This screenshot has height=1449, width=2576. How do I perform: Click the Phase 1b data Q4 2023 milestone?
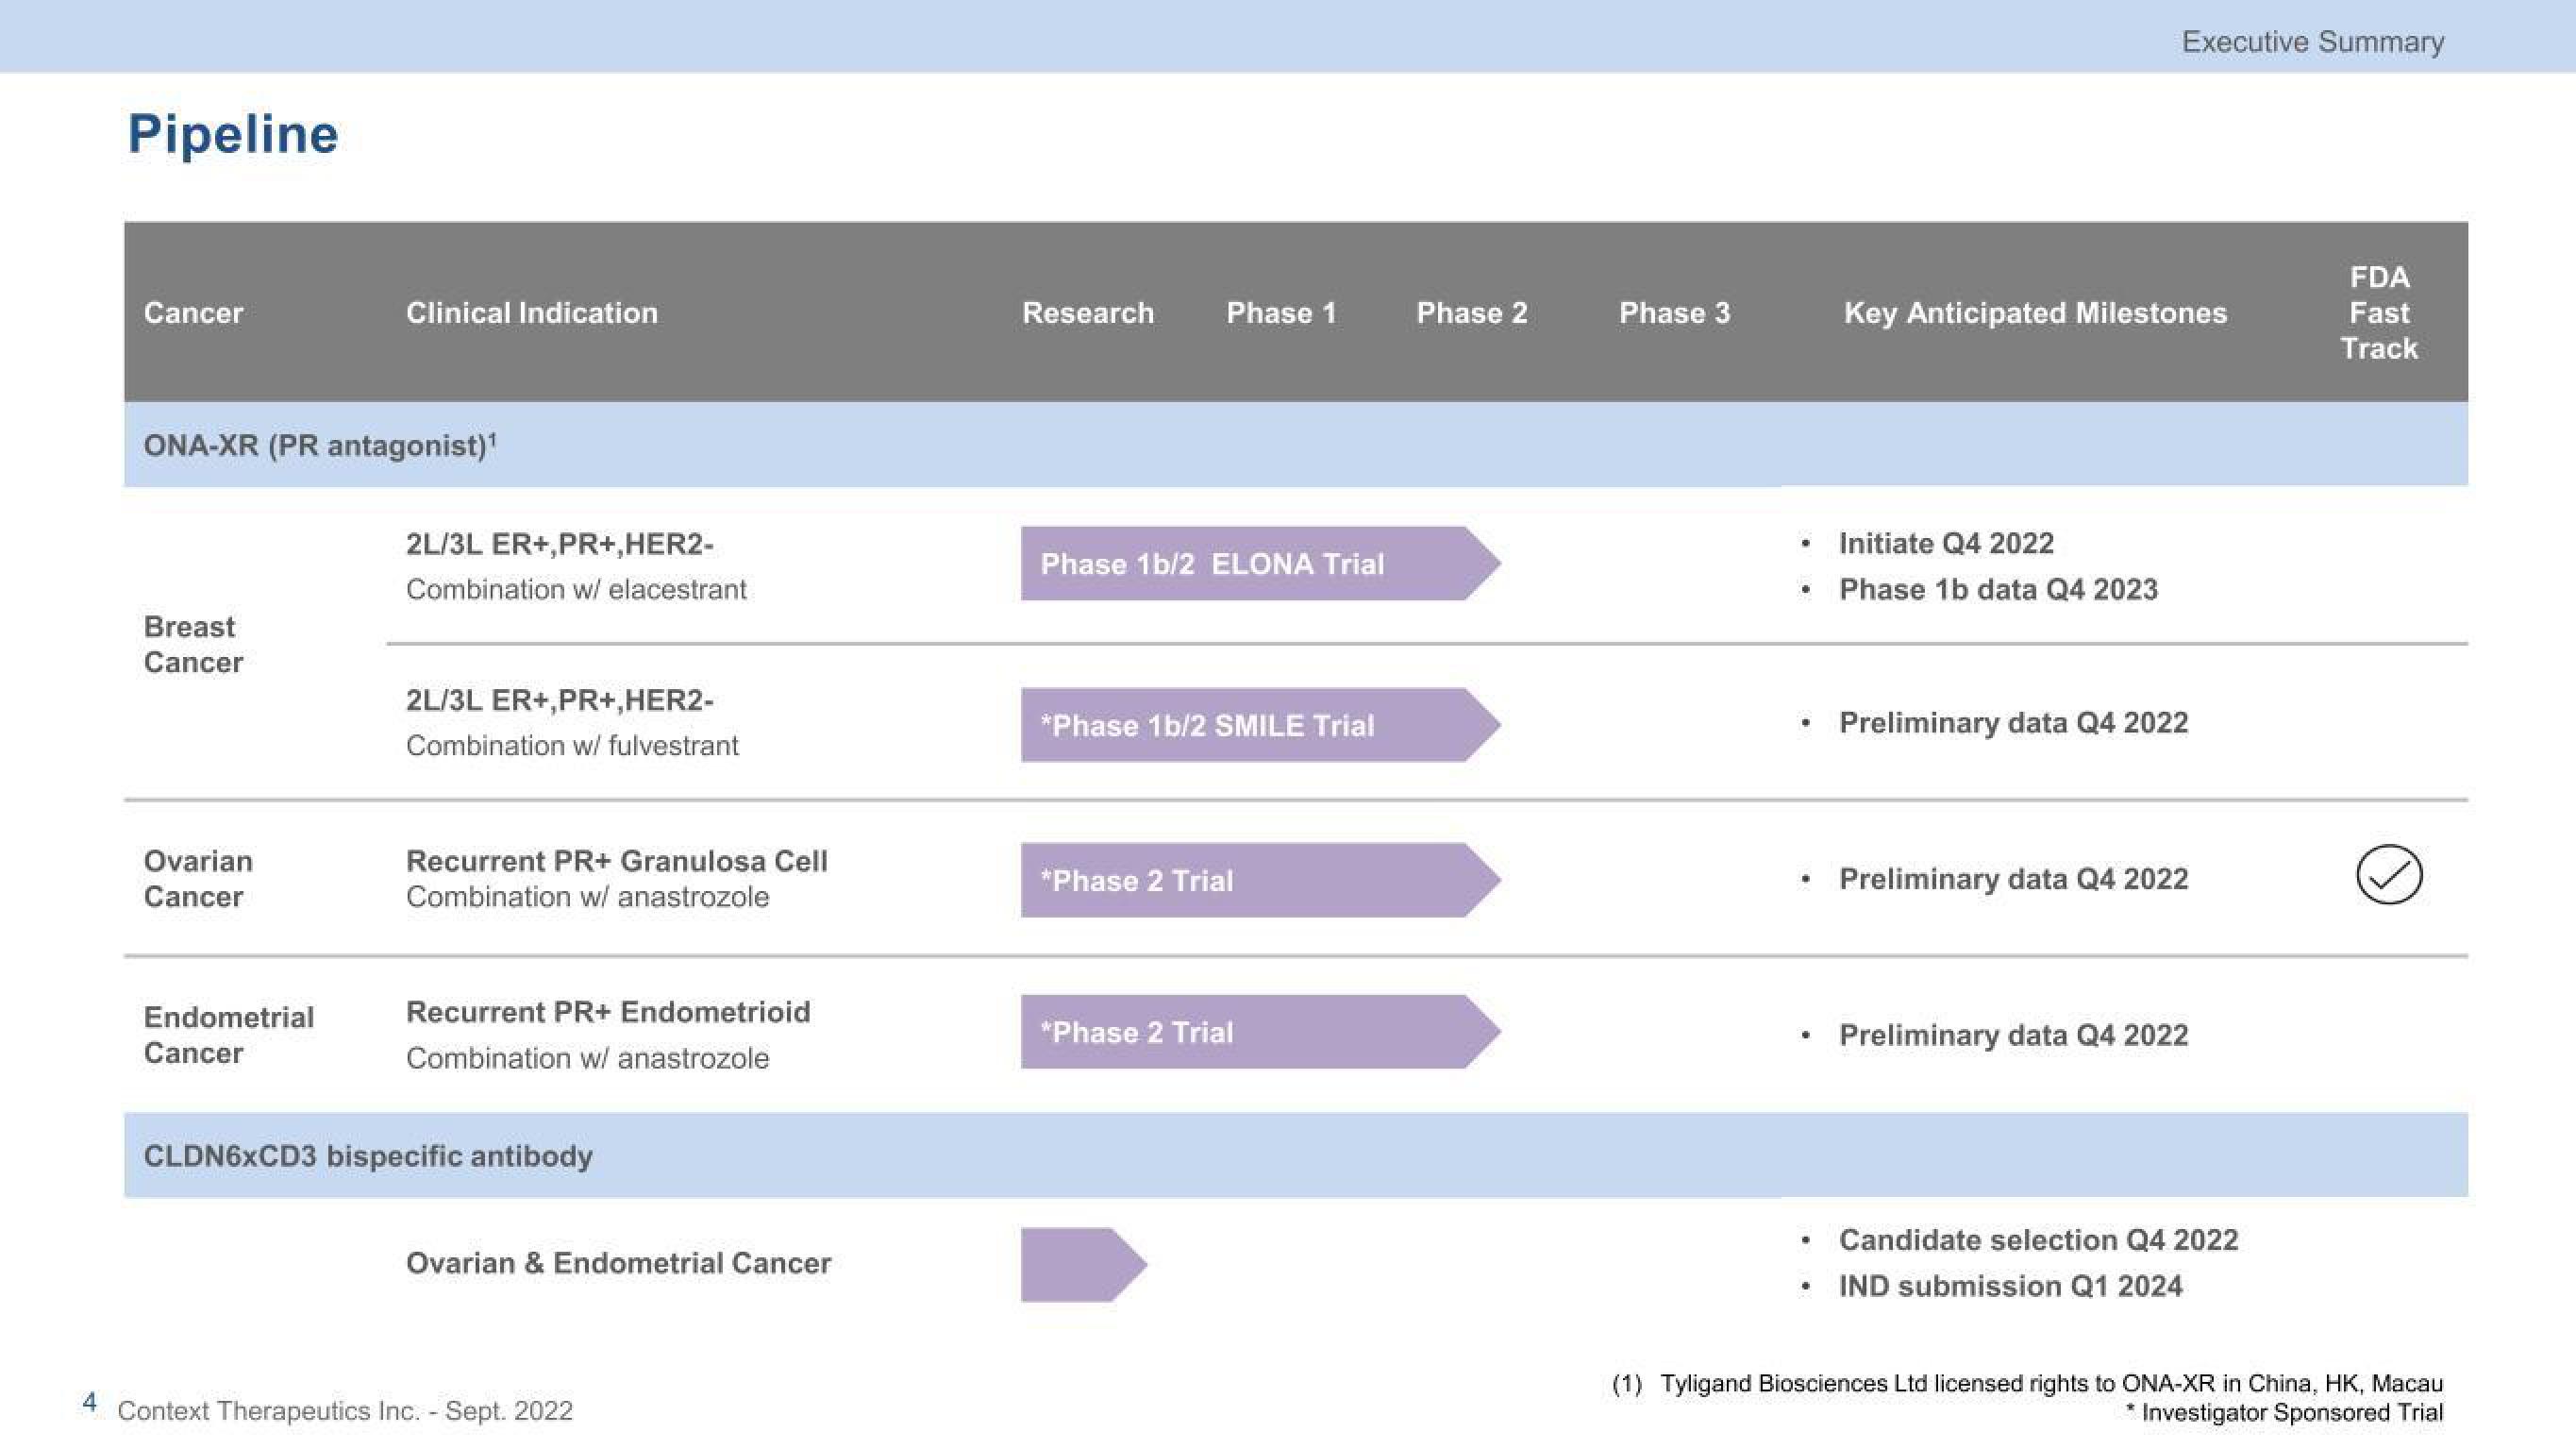[1998, 589]
